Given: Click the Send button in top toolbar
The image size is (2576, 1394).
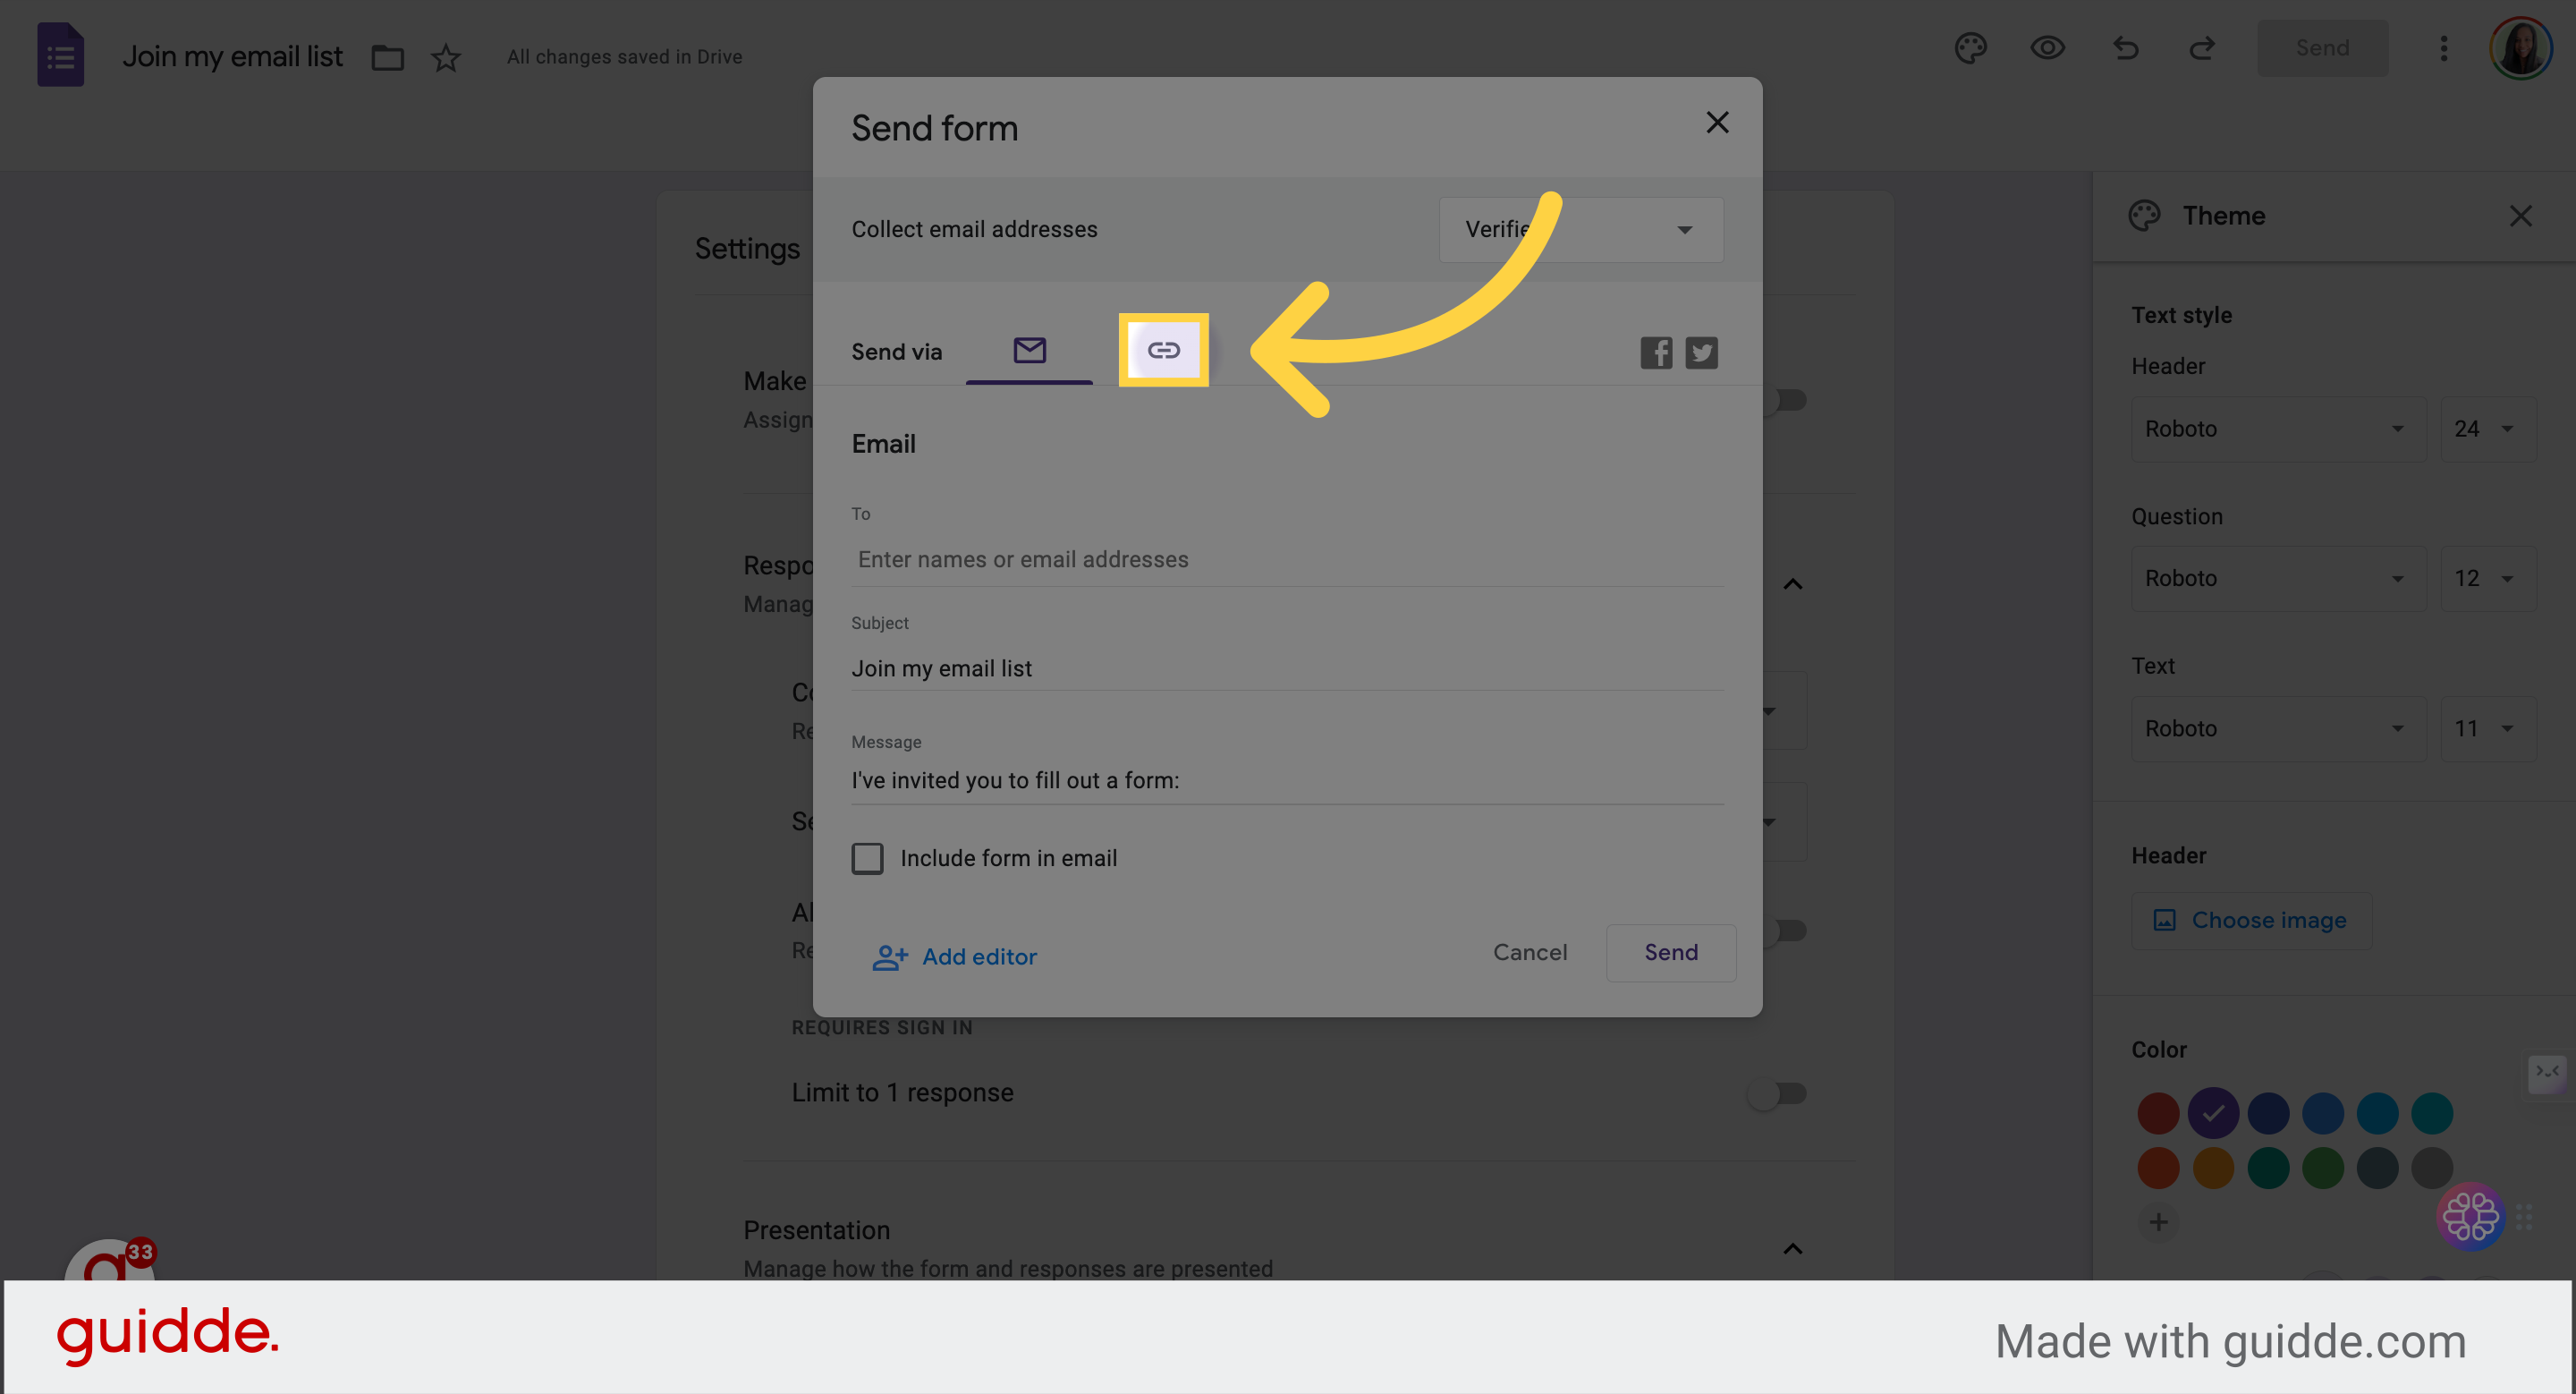Looking at the screenshot, I should pos(2322,48).
